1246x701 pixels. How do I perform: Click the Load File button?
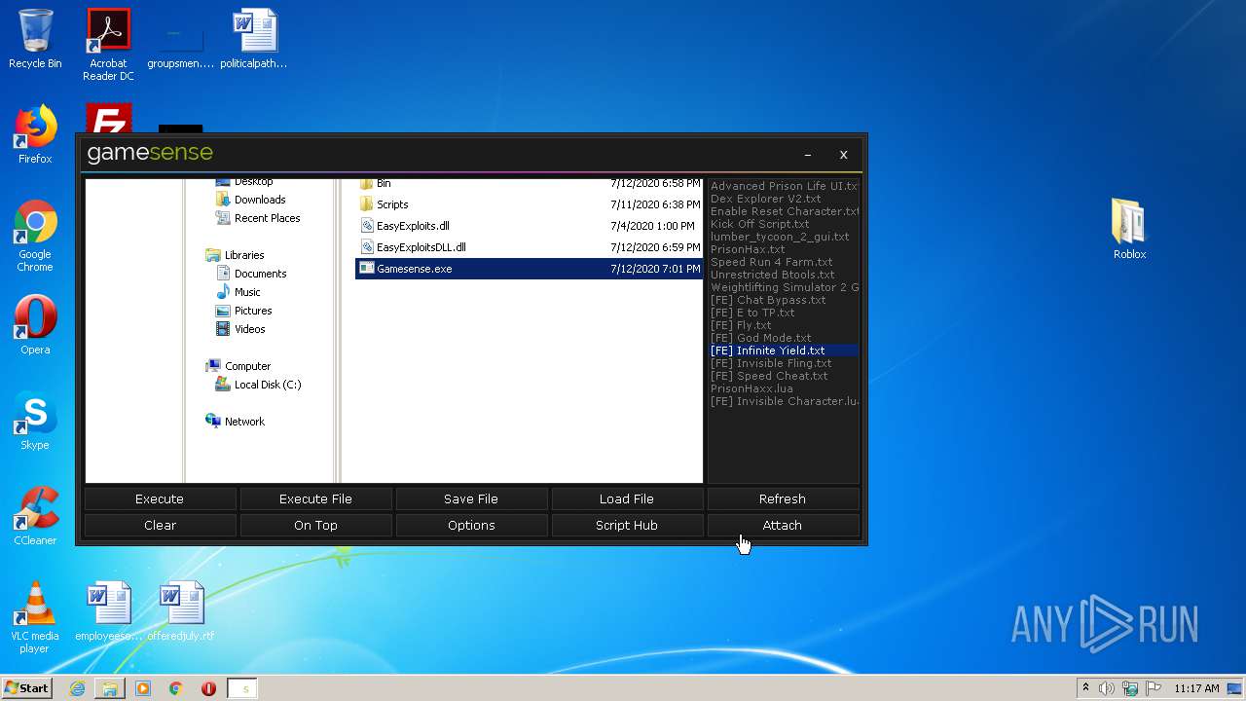(x=627, y=498)
